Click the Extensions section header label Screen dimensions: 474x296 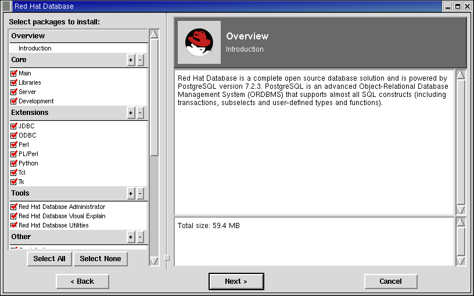[x=30, y=113]
